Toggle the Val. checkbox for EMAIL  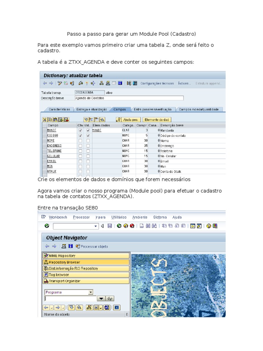(88, 161)
